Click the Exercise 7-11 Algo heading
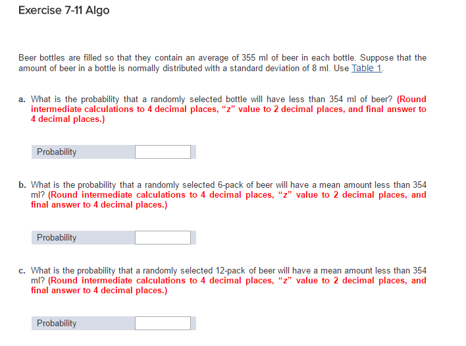466x346 pixels. pyautogui.click(x=65, y=11)
